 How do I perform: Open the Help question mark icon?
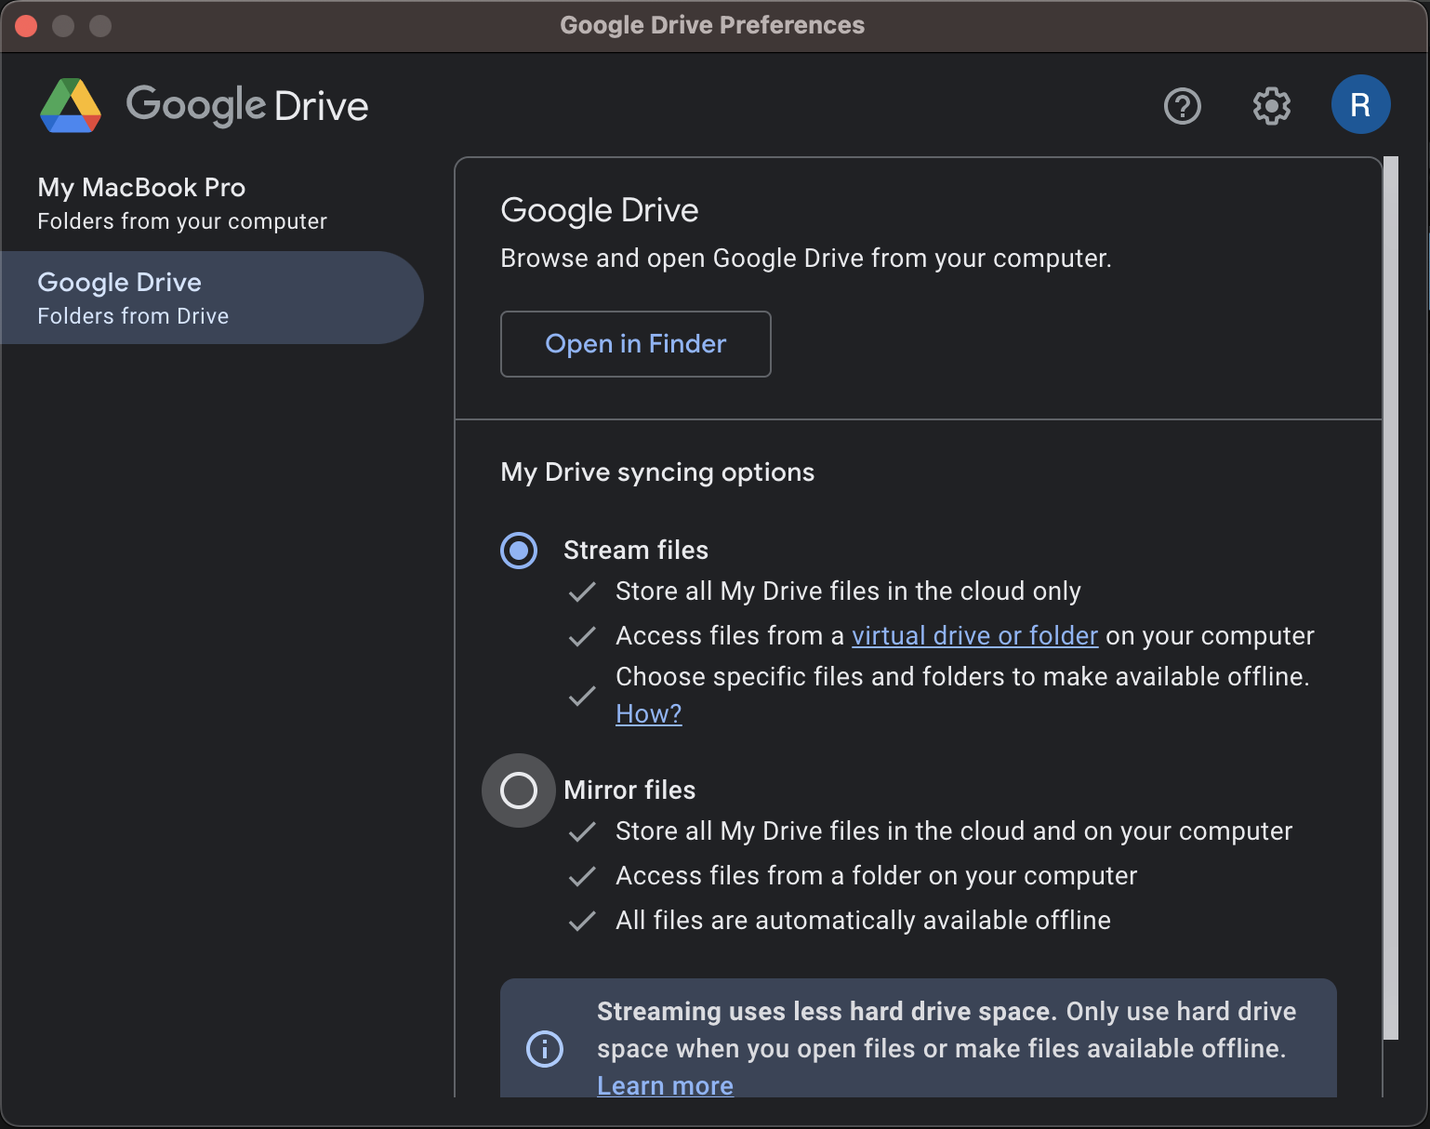click(1182, 106)
